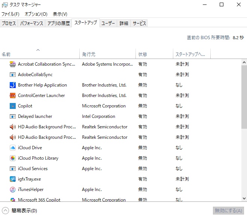Select the ControlCenter Launcher icon

tap(13, 96)
